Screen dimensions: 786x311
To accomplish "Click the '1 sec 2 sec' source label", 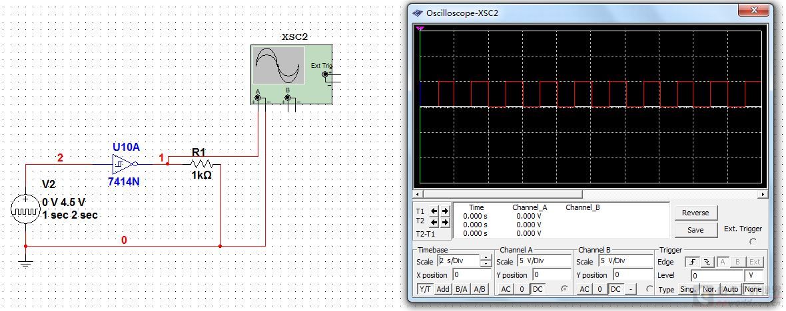I will [70, 215].
